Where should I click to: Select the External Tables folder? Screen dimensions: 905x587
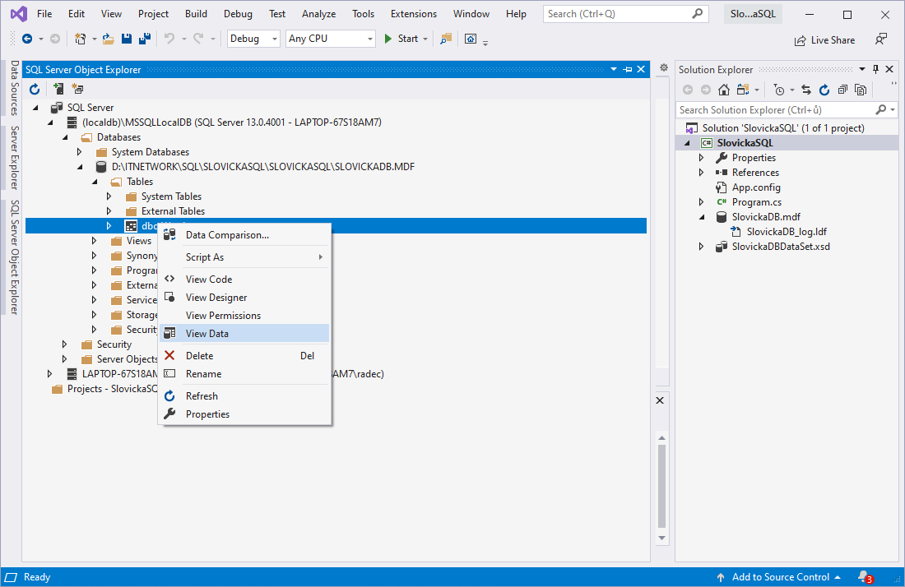tap(173, 211)
